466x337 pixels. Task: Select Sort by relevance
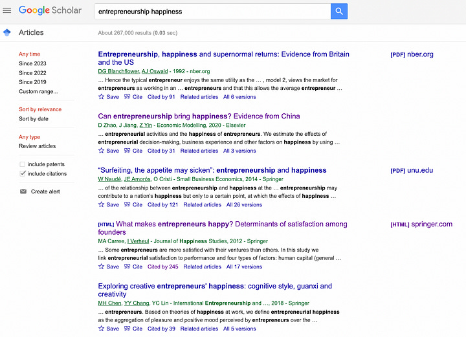(x=40, y=109)
